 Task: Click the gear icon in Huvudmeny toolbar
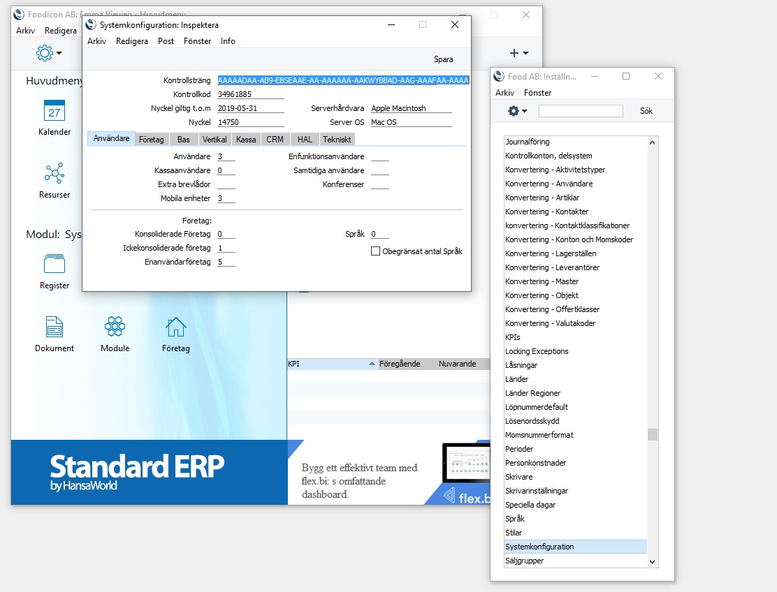(x=45, y=52)
